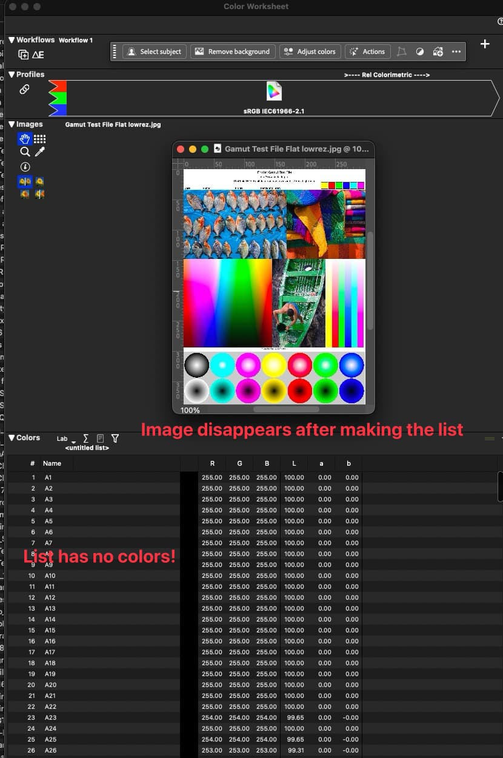Open the filter funnel in Colors
The width and height of the screenshot is (503, 758).
click(115, 438)
